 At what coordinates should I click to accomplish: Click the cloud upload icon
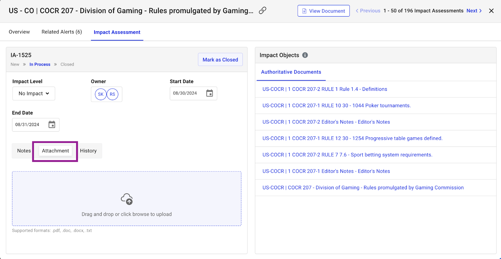click(127, 199)
